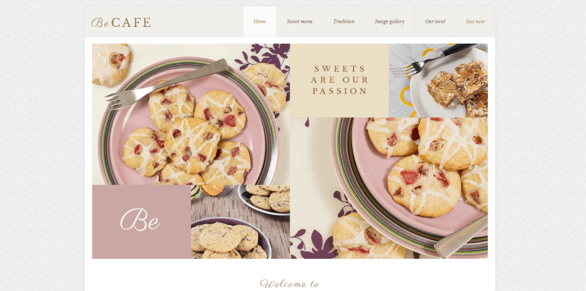Click the fork on the pink plate
The image size is (586, 291).
pos(166,83)
